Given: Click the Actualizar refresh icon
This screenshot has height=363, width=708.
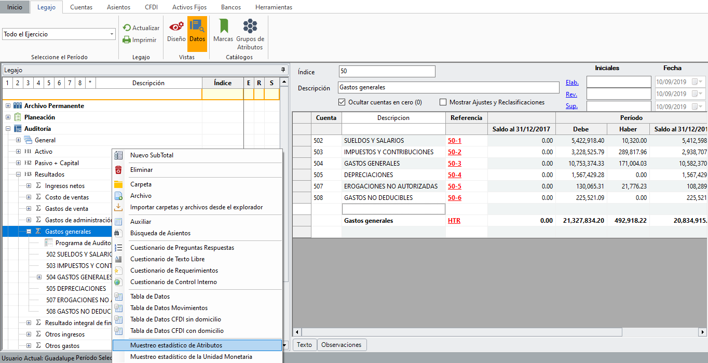Looking at the screenshot, I should [x=127, y=28].
